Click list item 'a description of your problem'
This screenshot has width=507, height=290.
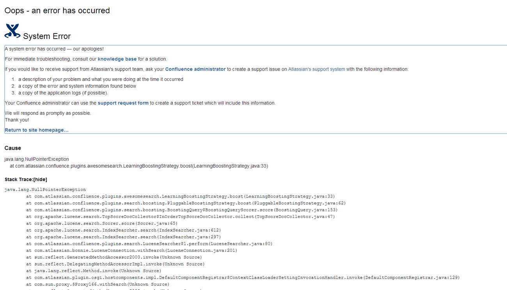pyautogui.click(x=101, y=79)
